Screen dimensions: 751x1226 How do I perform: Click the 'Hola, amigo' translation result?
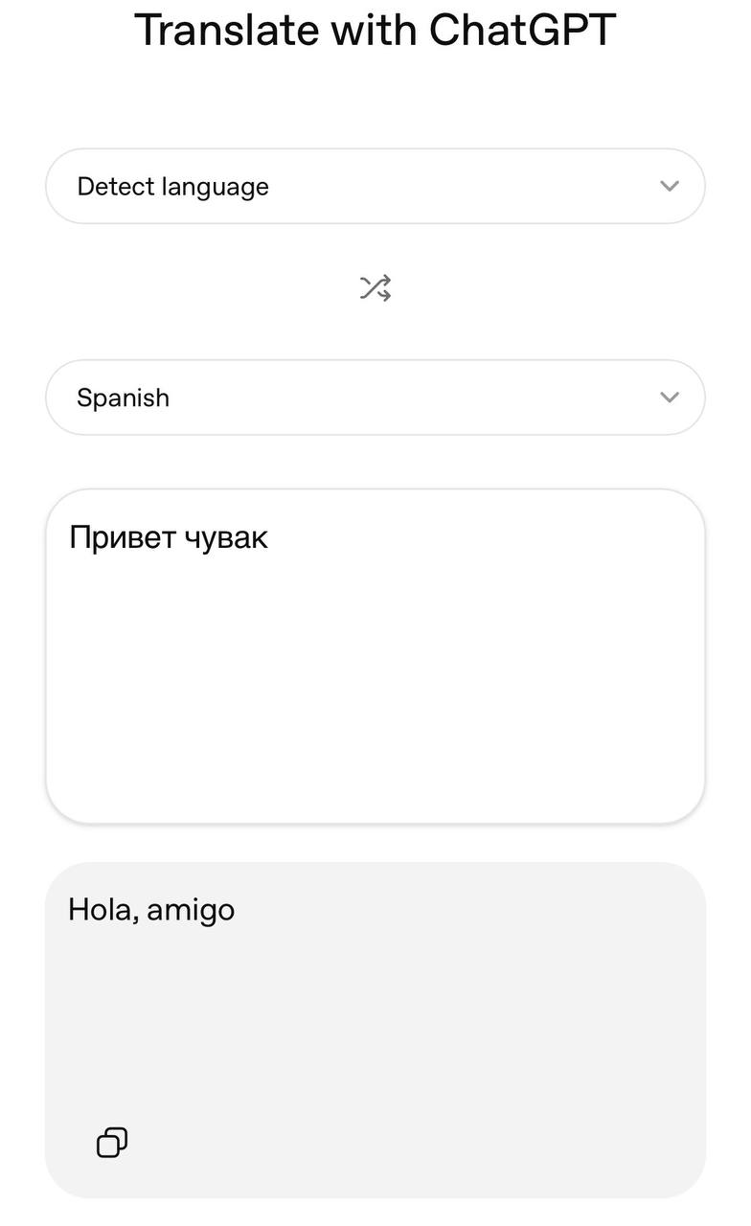point(151,909)
